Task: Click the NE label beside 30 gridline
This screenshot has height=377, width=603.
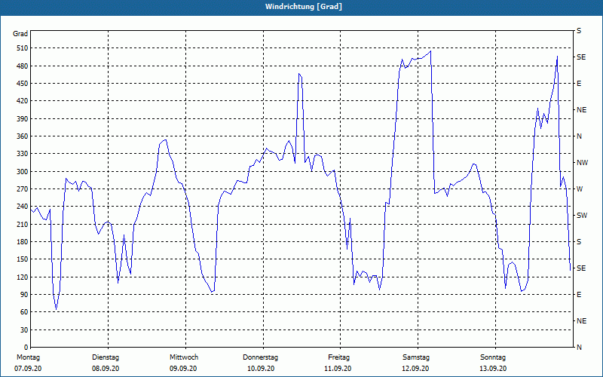Action: pos(582,321)
